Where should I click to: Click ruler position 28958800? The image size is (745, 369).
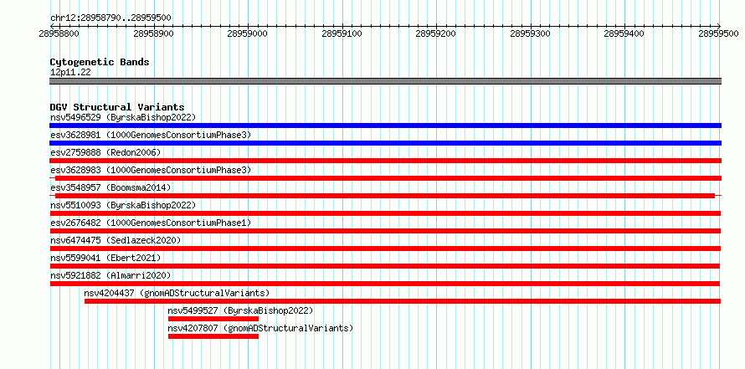pyautogui.click(x=59, y=33)
